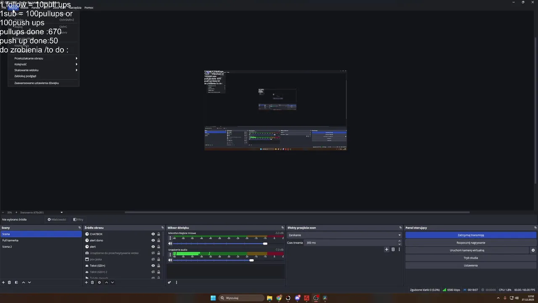
Task: Click Uruchom kamerę wirtualną button
Action: point(467,250)
